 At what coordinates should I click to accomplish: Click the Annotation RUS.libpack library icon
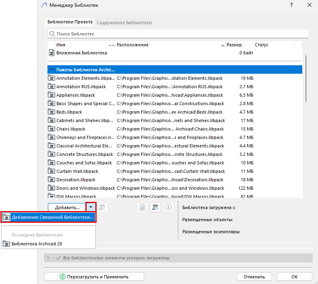(x=52, y=87)
